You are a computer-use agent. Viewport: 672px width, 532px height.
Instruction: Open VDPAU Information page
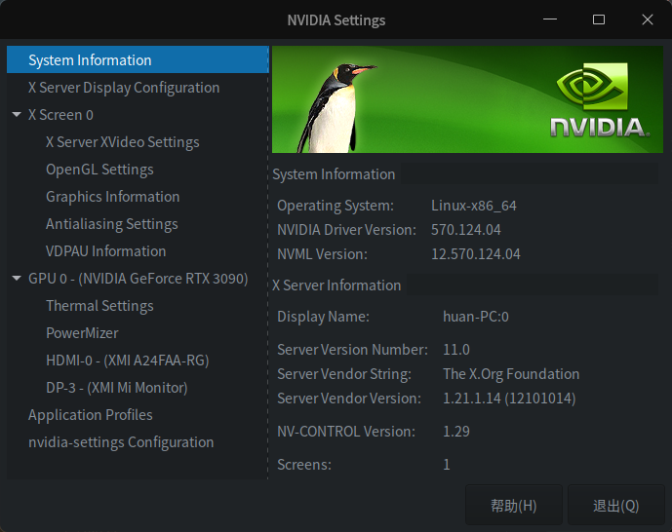coord(106,251)
